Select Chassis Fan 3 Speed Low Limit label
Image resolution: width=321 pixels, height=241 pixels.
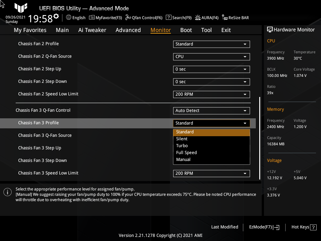click(48, 173)
